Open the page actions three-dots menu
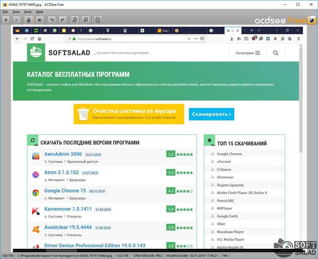The image size is (318, 259). click(x=196, y=39)
